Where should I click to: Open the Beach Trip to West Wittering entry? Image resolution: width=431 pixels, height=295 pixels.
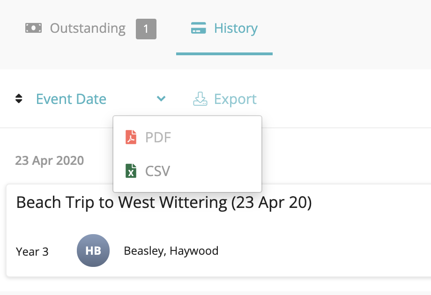164,203
